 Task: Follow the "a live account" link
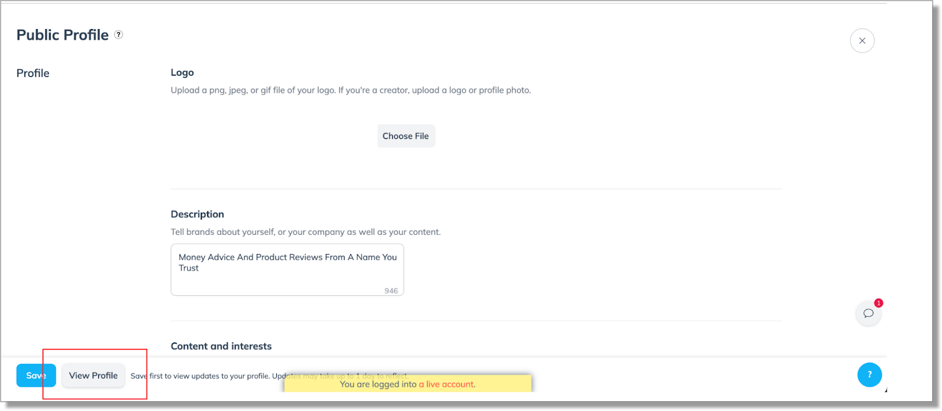click(x=446, y=384)
